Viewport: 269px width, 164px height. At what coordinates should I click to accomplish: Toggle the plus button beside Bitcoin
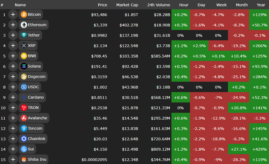[13, 14]
